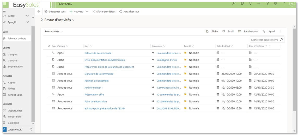This screenshot has width=298, height=136.
Task: Open the advanced filter funnel icon
Action: point(267,3)
